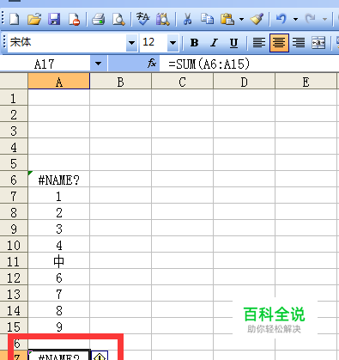
Task: Toggle center alignment button
Action: pos(279,43)
